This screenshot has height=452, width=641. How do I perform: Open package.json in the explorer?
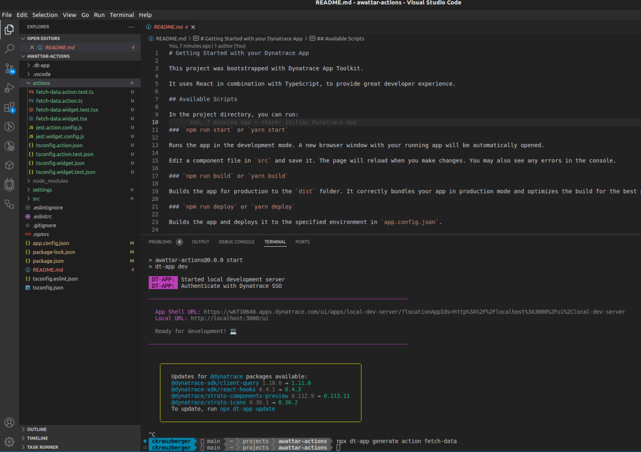click(48, 261)
